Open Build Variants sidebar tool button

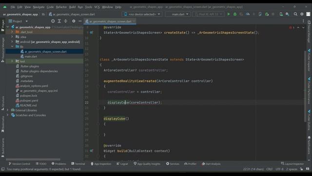[2, 148]
